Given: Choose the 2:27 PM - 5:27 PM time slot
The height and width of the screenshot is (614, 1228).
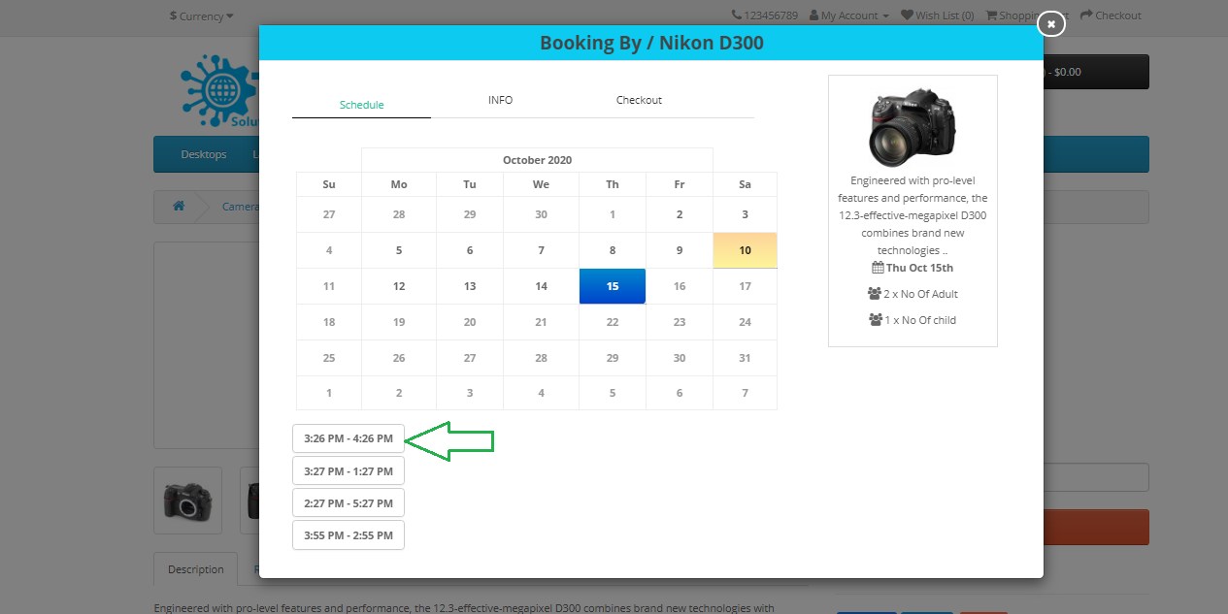Looking at the screenshot, I should [348, 502].
